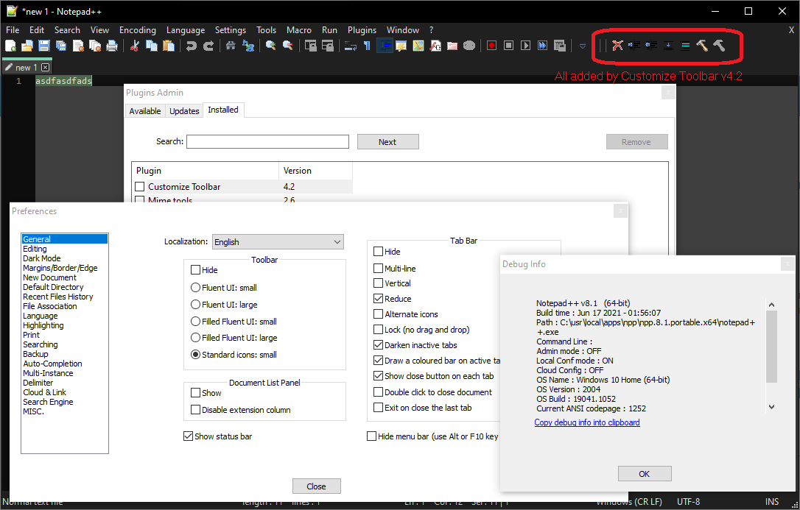
Task: Click the Zoom Out magnifier icon
Action: [288, 46]
